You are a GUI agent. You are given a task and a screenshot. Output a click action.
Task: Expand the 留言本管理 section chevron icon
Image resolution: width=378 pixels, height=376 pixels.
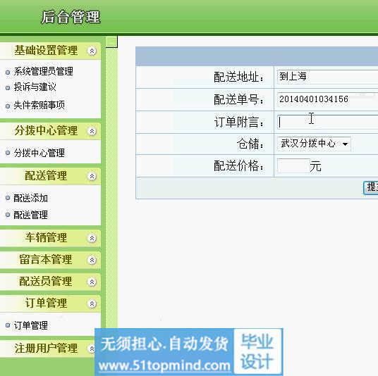click(92, 260)
